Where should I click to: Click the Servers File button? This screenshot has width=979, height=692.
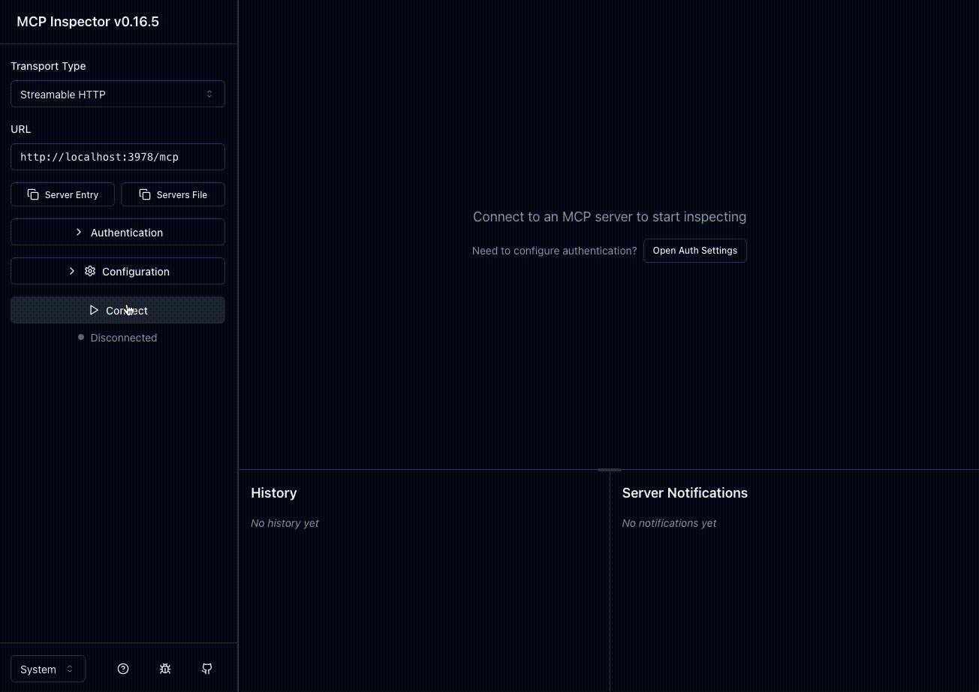[x=173, y=194]
